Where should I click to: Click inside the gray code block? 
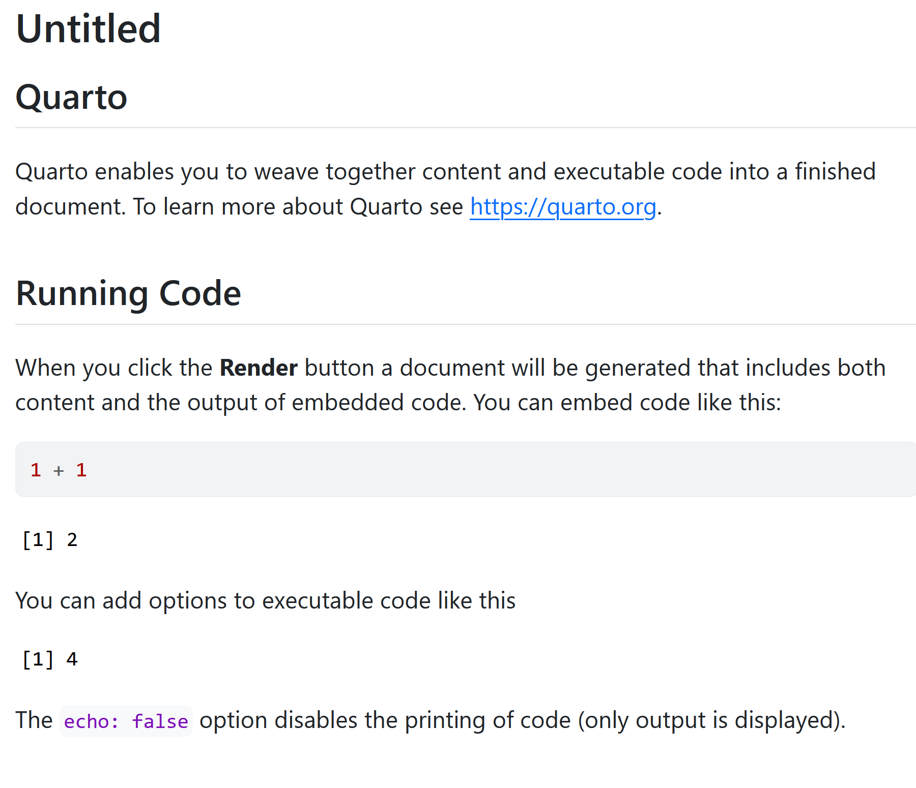pyautogui.click(x=458, y=469)
